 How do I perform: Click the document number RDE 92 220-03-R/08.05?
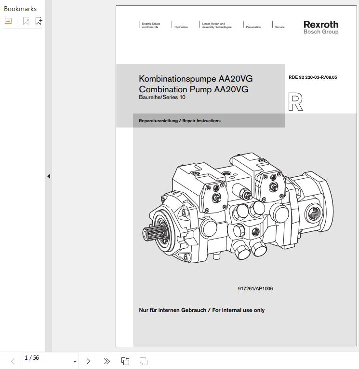click(313, 77)
